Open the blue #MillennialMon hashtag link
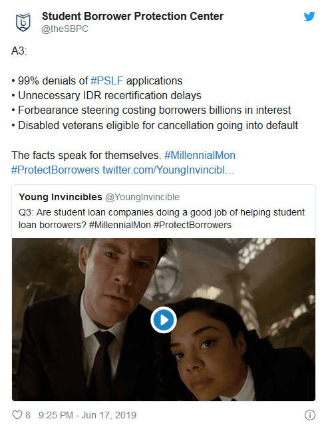 200,156
